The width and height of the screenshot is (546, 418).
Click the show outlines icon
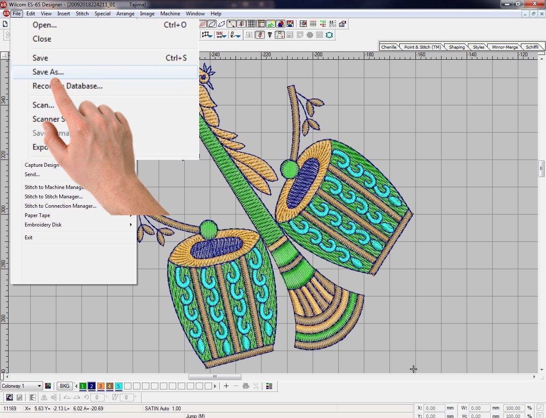click(212, 24)
